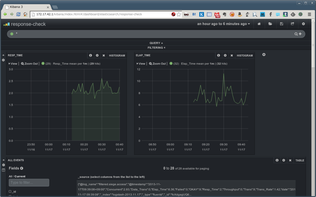Toggle Resp_Time series green legend dot
The height and width of the screenshot is (197, 316).
43,64
